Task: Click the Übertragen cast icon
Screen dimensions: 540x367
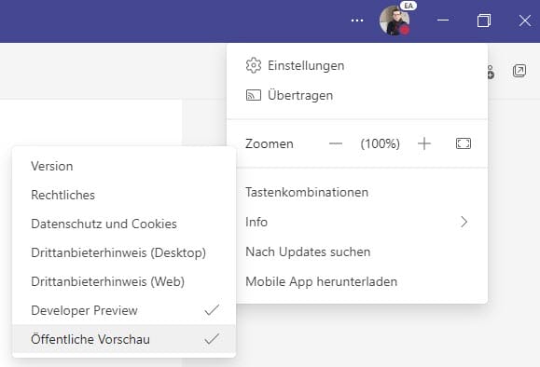Action: point(254,95)
